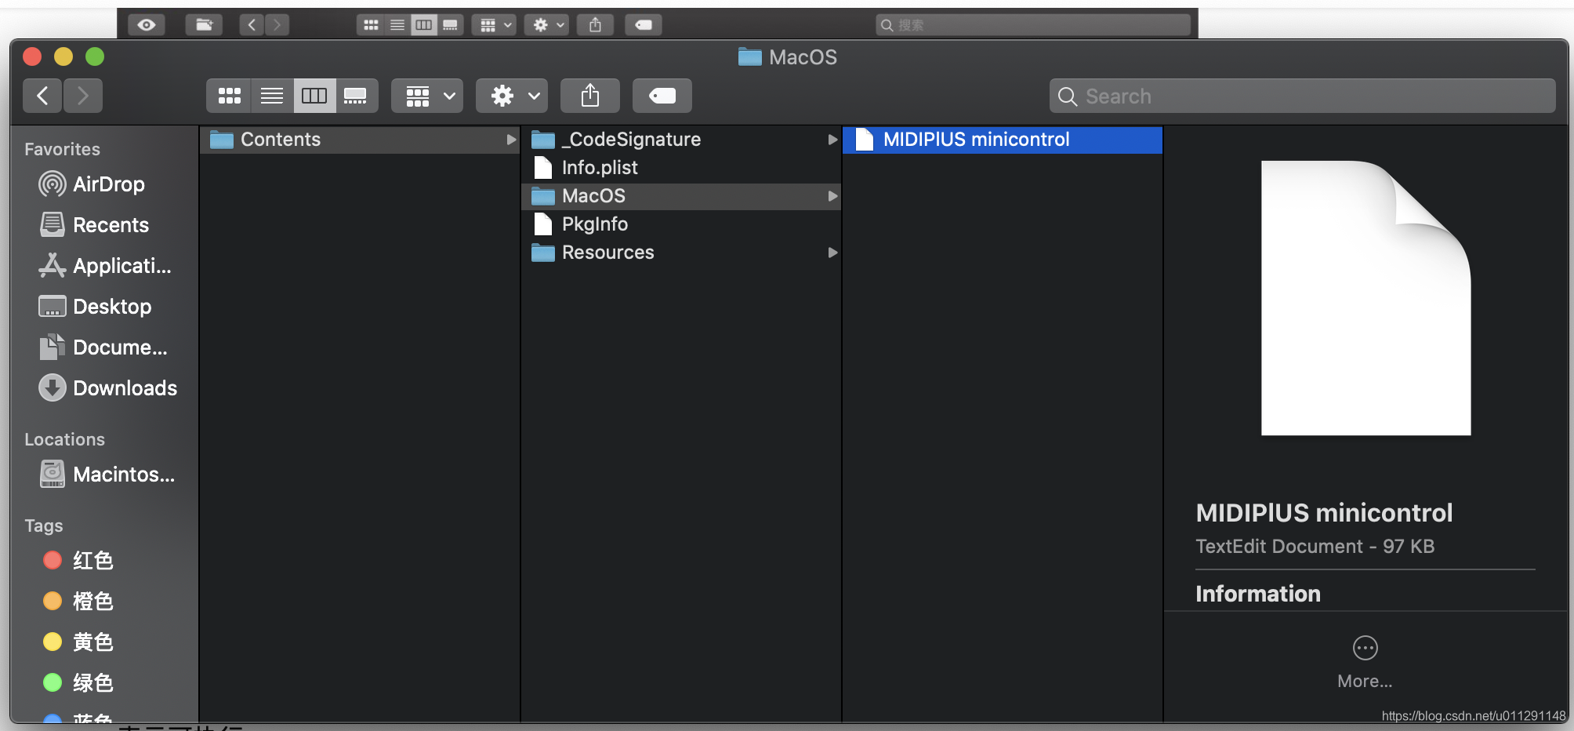1574x731 pixels.
Task: Open Applications in the sidebar
Action: coord(105,266)
